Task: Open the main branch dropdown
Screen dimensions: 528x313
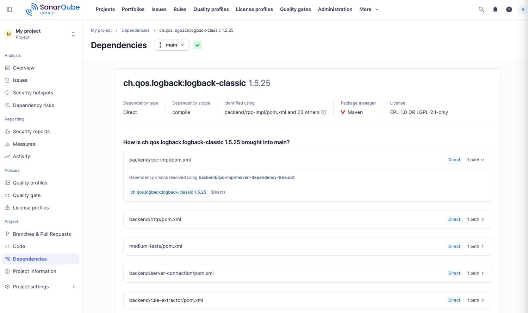Action: pyautogui.click(x=171, y=45)
